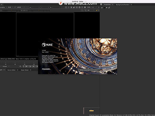The image size is (155, 116).
Task: Click the version text 13.2v4 on splash
Action: coord(44,50)
